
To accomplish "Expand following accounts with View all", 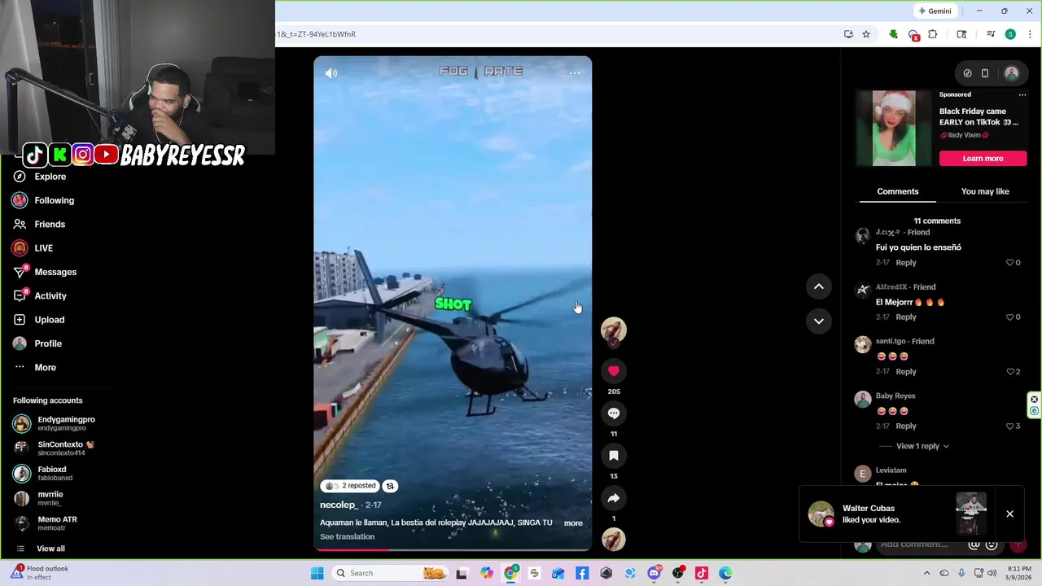I will [x=50, y=549].
